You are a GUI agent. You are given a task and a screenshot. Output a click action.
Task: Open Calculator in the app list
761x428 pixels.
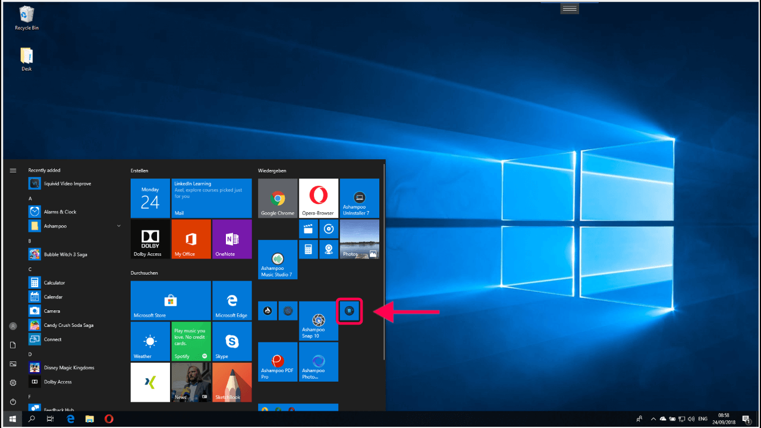[x=75, y=282]
